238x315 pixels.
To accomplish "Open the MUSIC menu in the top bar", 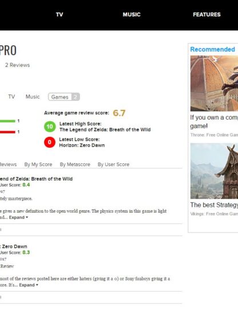I will pyautogui.click(x=132, y=14).
